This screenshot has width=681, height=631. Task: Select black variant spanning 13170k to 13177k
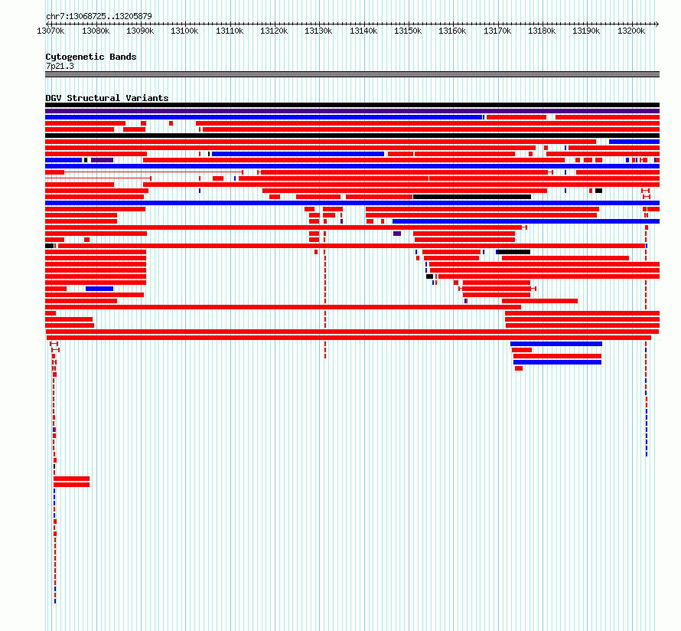tap(513, 252)
